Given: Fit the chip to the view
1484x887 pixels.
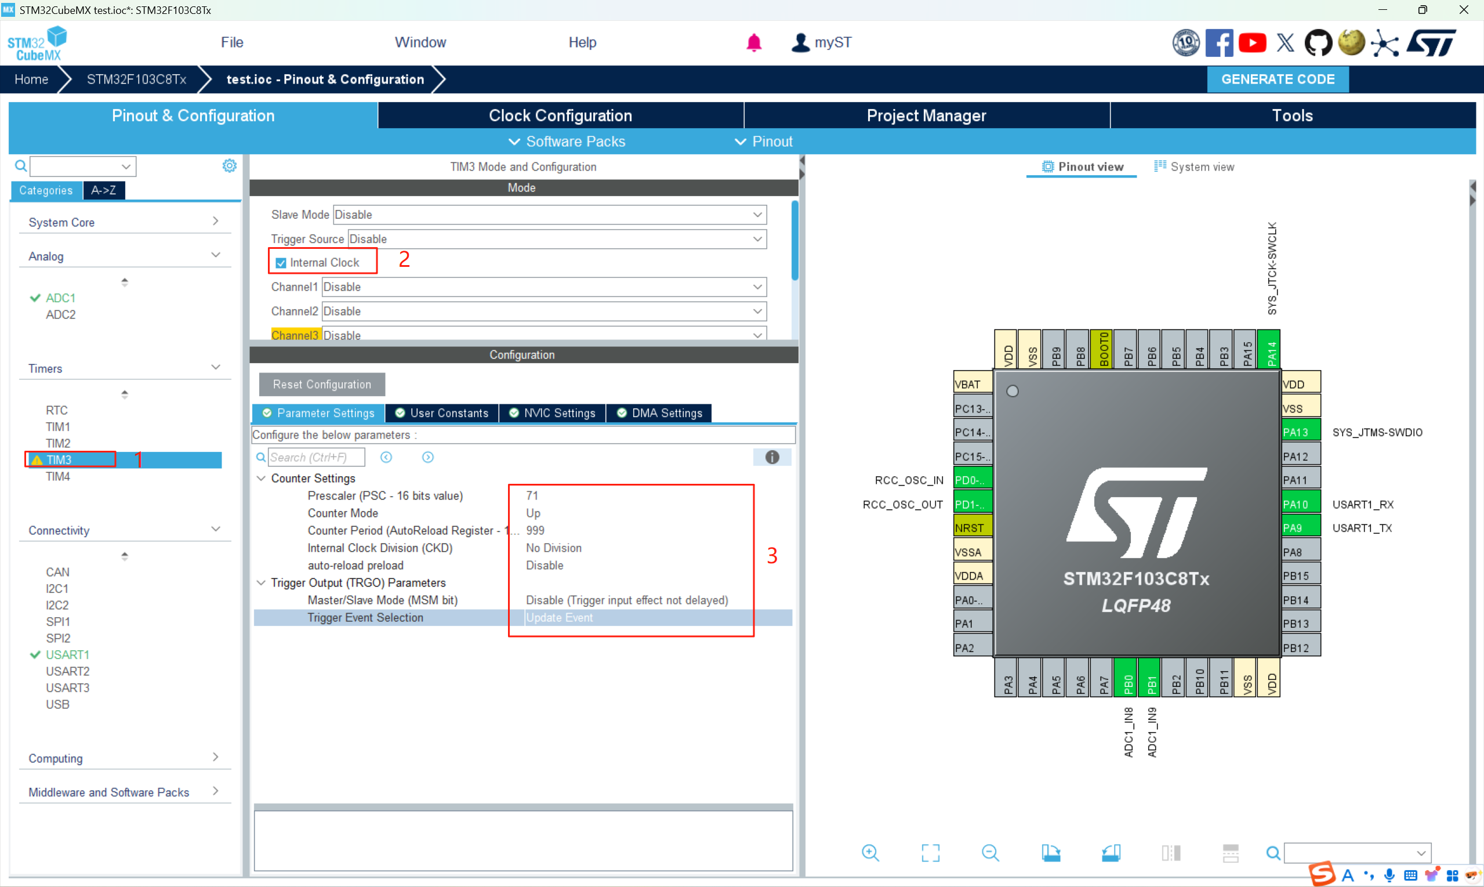Looking at the screenshot, I should 930,853.
